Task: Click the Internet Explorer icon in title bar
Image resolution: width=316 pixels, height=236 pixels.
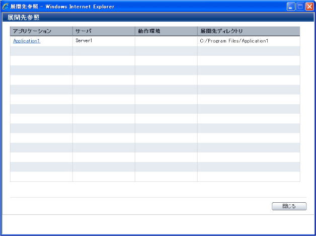Action: pos(6,7)
